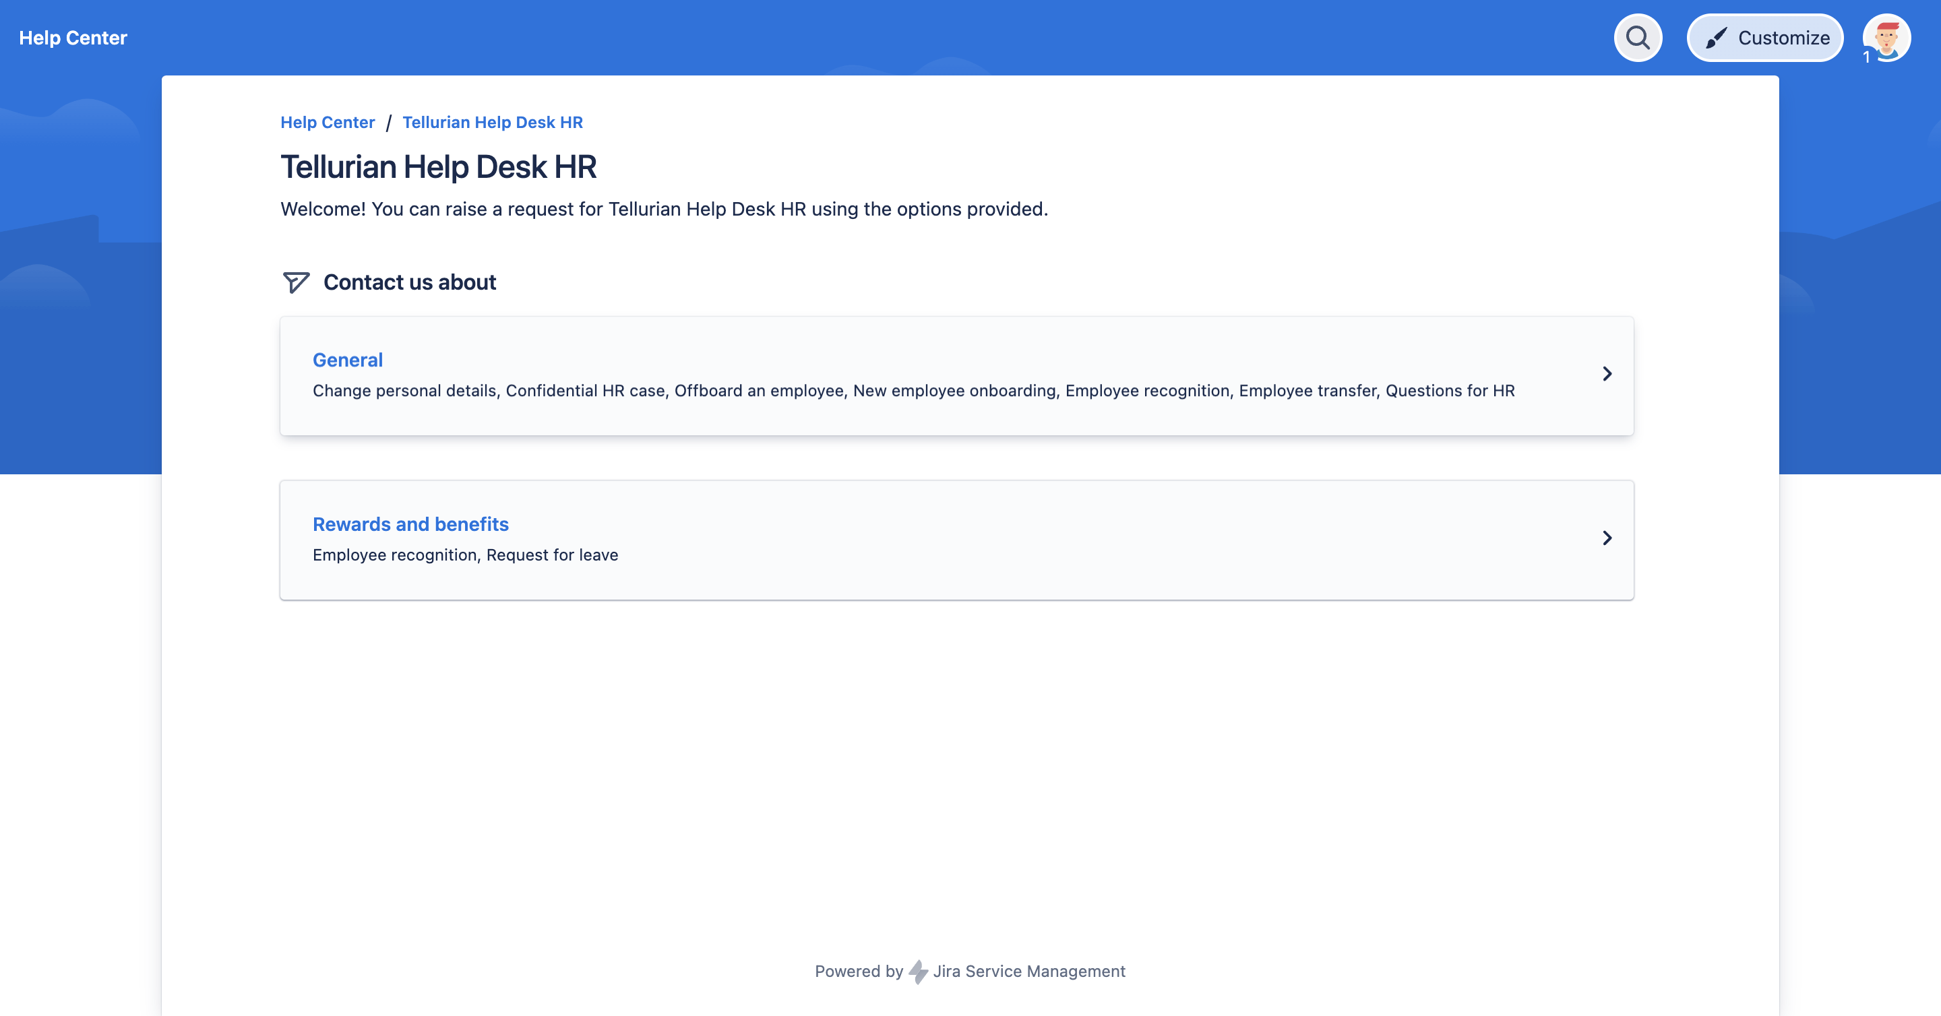The width and height of the screenshot is (1941, 1016).
Task: Click the Contact us about paper-plane icon
Action: coord(295,282)
